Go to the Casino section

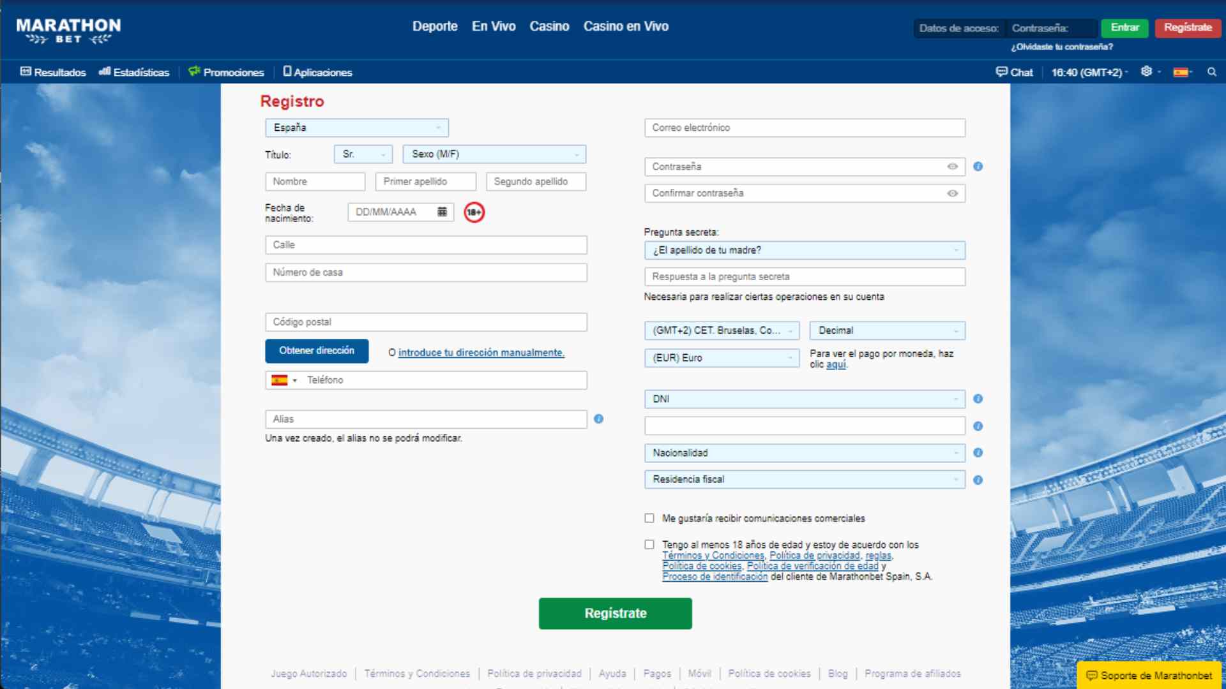pyautogui.click(x=549, y=26)
